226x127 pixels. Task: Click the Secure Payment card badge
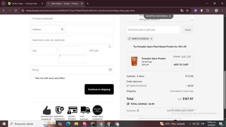(x=72, y=113)
